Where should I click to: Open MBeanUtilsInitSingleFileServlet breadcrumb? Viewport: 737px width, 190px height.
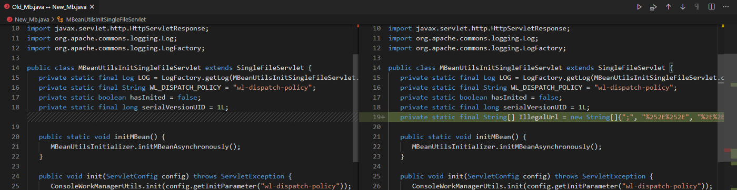[106, 19]
